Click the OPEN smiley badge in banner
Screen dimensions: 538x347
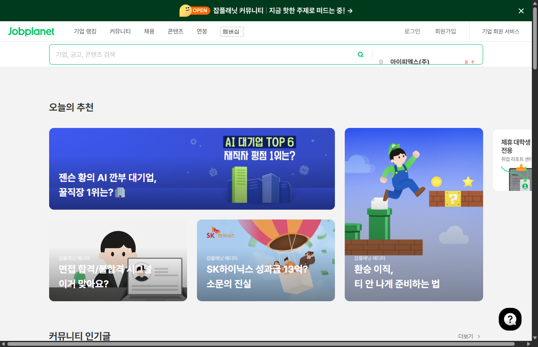point(195,11)
